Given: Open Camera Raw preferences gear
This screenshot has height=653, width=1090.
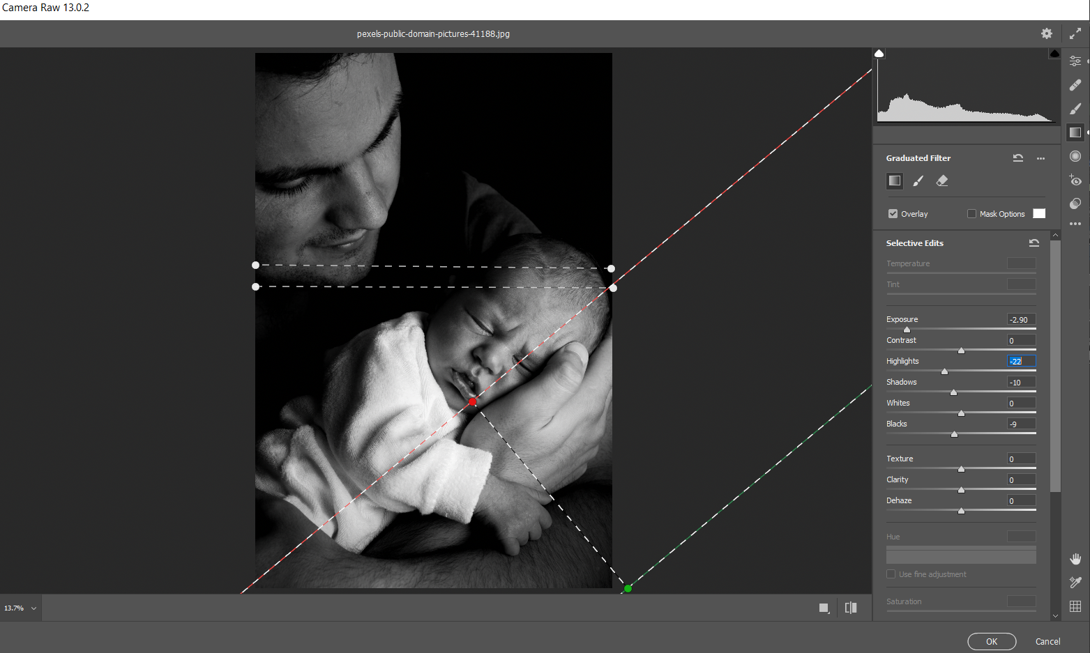Looking at the screenshot, I should 1047,33.
